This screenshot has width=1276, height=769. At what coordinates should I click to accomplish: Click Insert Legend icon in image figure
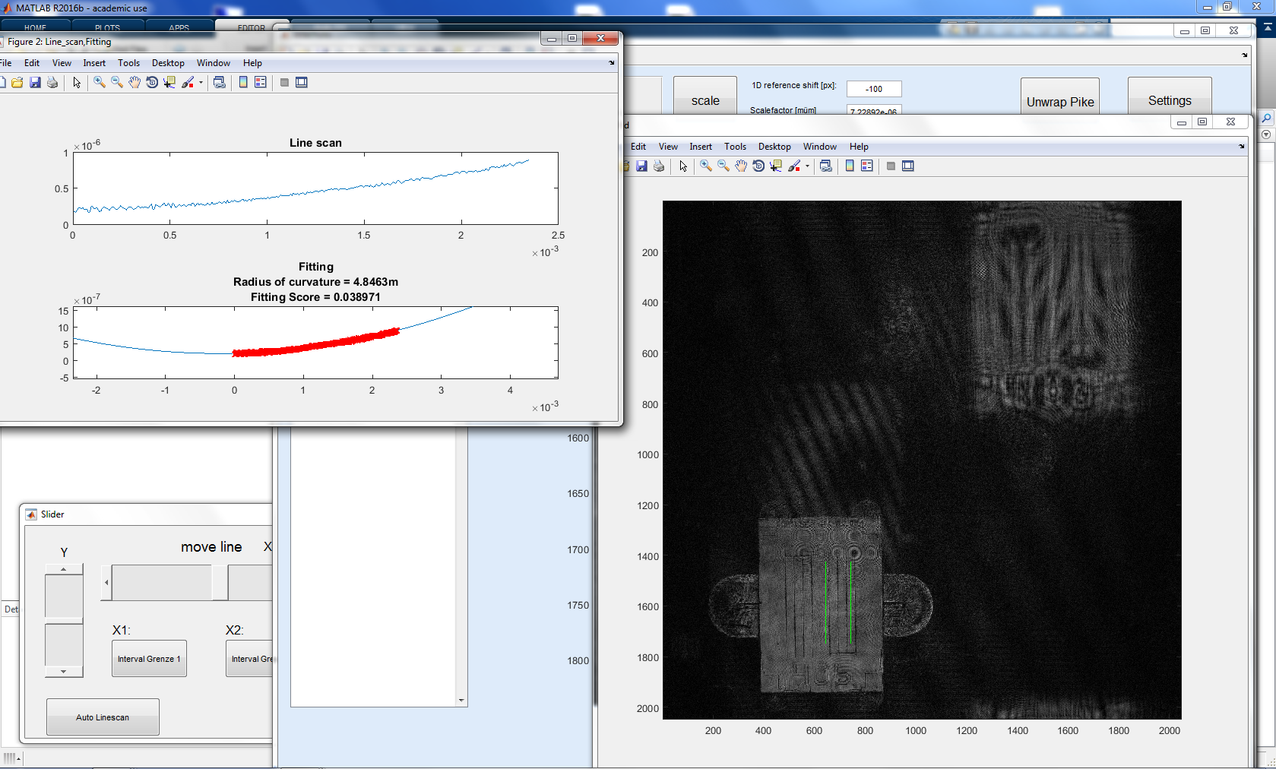867,166
